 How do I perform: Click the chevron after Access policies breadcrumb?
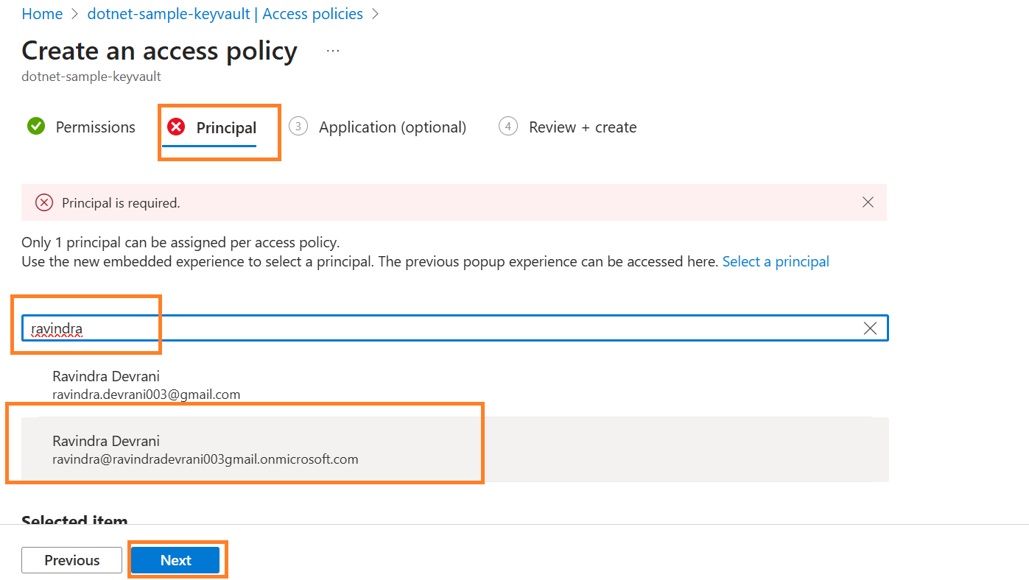(x=376, y=14)
